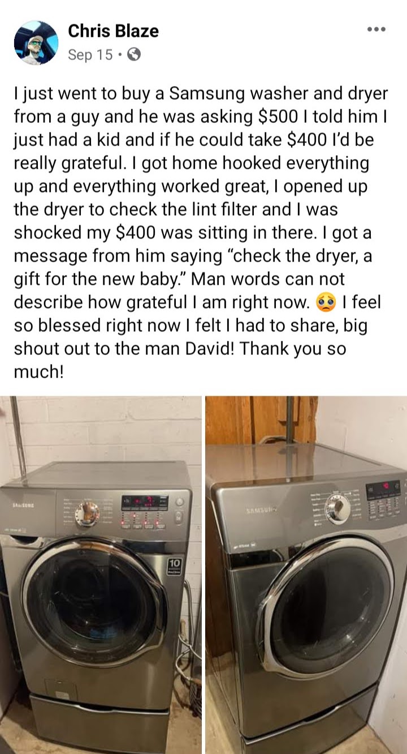Open the left washer photo
The image size is (407, 754).
(x=101, y=575)
